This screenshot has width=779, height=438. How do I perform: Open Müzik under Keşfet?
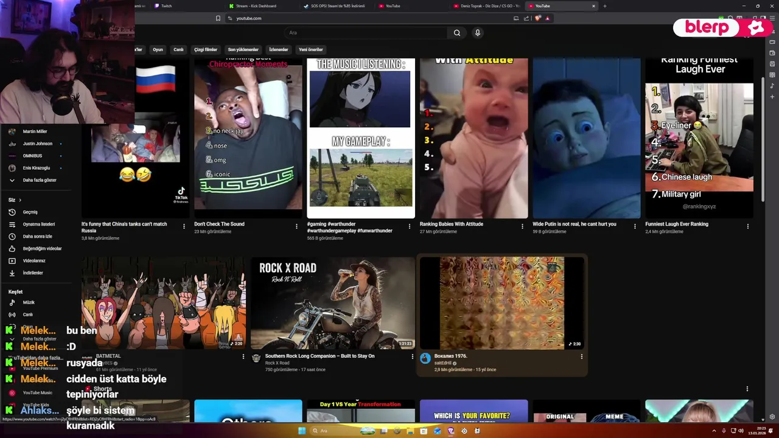(29, 302)
